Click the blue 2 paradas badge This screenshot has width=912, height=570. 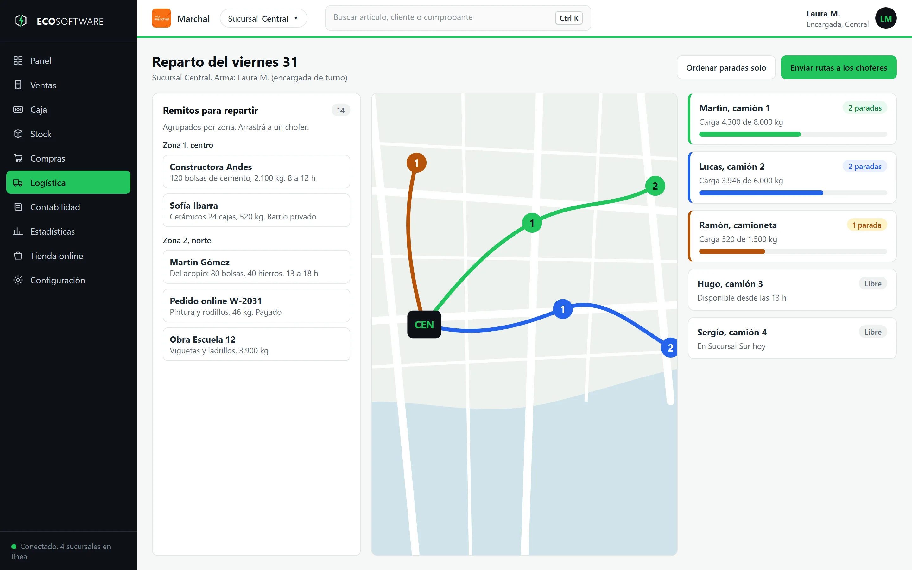click(864, 166)
